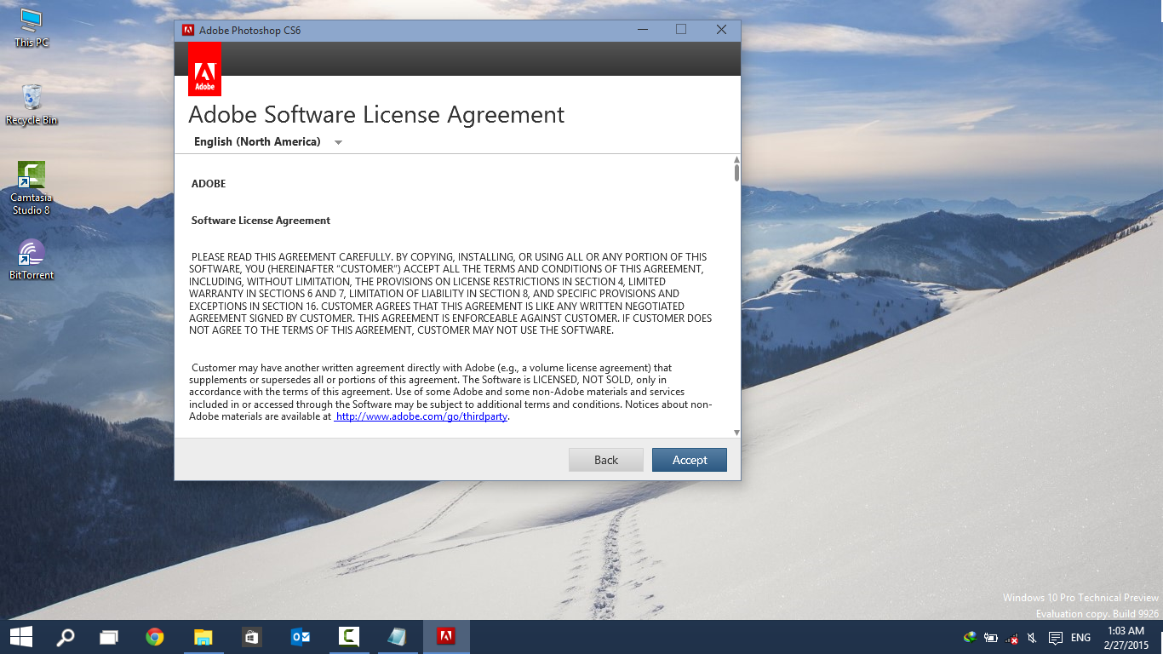
Task: Select the Recycle Bin desktop icon
Action: tap(32, 105)
